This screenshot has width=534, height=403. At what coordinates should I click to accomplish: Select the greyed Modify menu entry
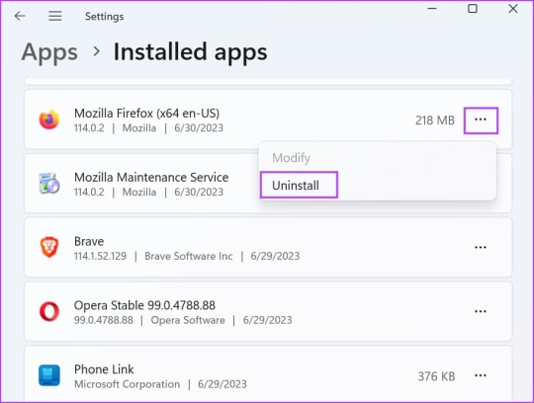[291, 158]
